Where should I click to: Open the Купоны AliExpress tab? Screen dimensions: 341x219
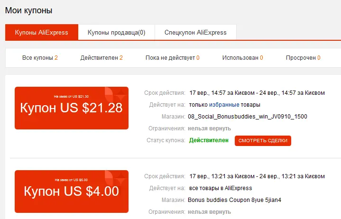point(42,32)
